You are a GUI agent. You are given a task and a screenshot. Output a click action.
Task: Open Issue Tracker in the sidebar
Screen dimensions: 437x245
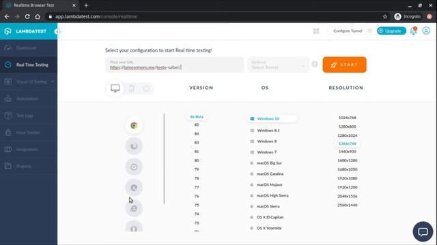point(29,133)
